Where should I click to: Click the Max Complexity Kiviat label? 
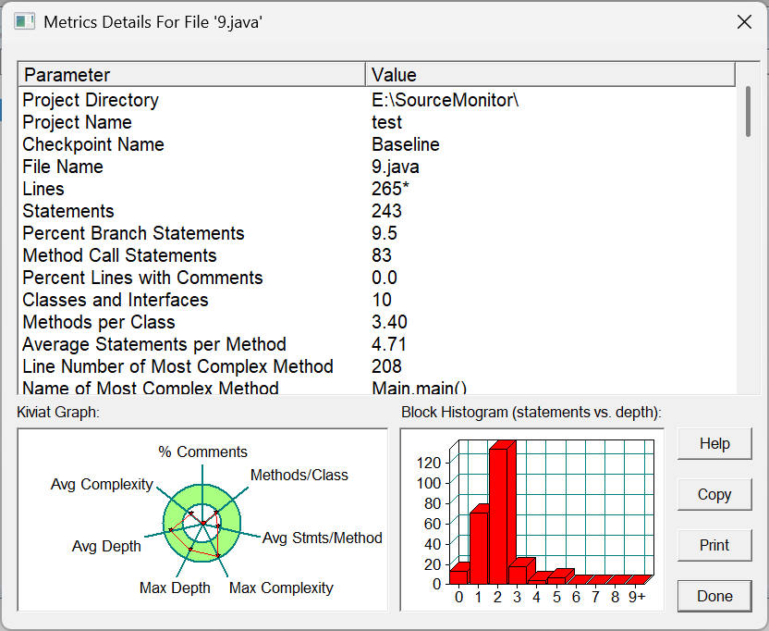281,588
